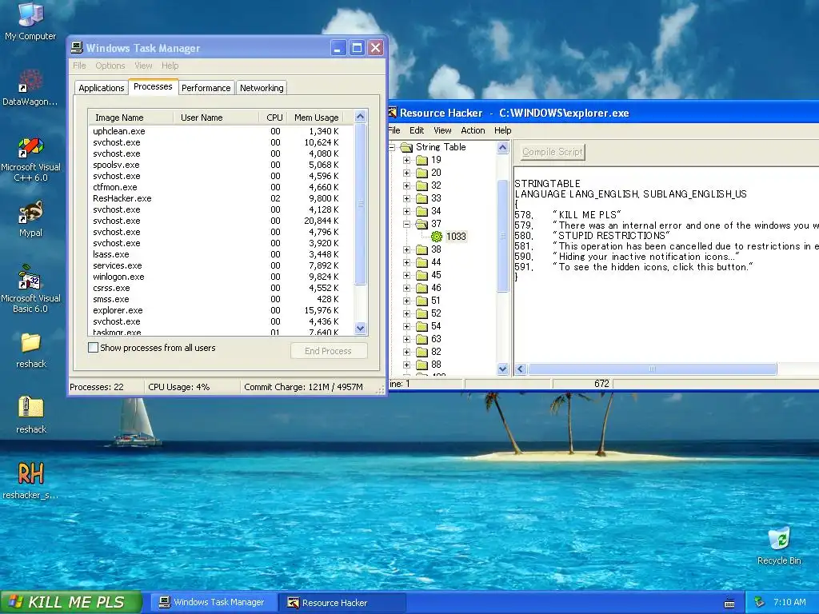The image size is (819, 614).
Task: Switch to the Applications tab
Action: (102, 88)
